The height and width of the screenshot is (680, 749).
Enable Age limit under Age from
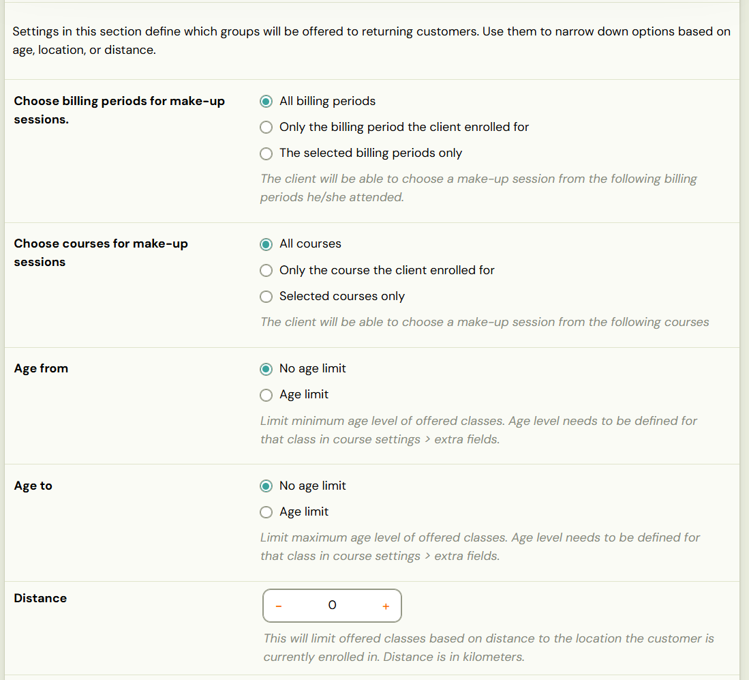[266, 395]
